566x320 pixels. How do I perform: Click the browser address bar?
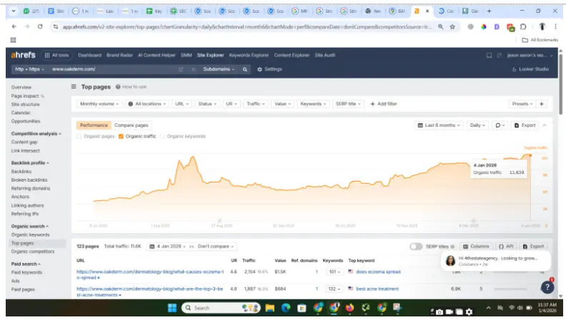pos(247,26)
